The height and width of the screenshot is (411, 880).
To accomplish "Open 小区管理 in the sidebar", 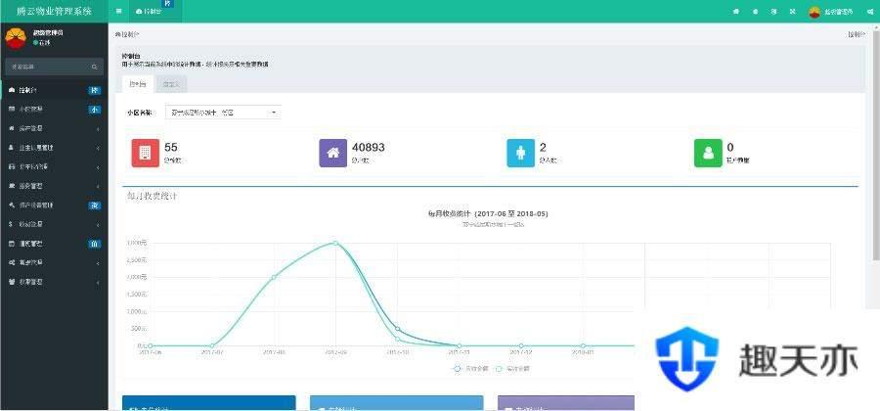I will click(x=54, y=110).
